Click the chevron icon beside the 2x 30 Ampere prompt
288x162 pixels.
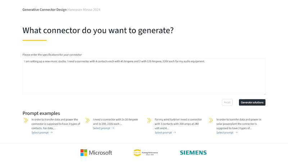pyautogui.click(x=87, y=120)
